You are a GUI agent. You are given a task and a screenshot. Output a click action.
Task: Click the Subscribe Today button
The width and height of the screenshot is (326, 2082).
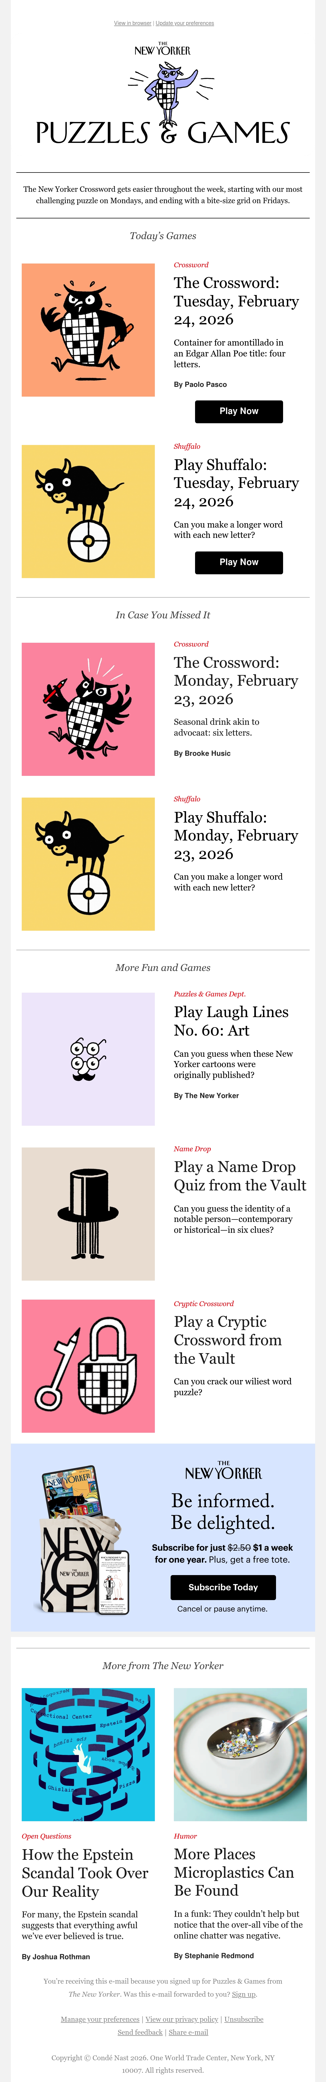pyautogui.click(x=223, y=1587)
